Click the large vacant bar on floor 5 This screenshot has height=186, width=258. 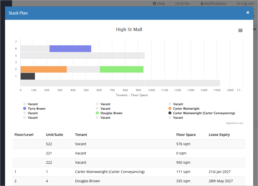pyautogui.click(x=83, y=56)
